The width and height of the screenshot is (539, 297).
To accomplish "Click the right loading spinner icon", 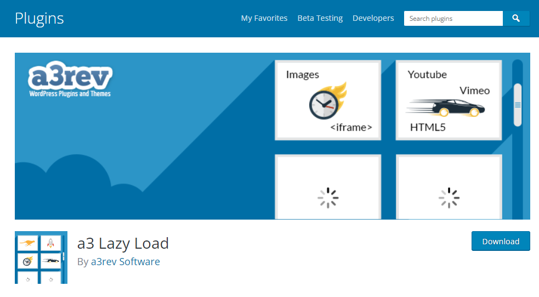I will 449,198.
